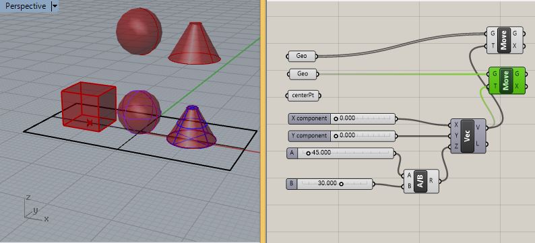Open the Perspective viewport dropdown arrow

point(55,6)
